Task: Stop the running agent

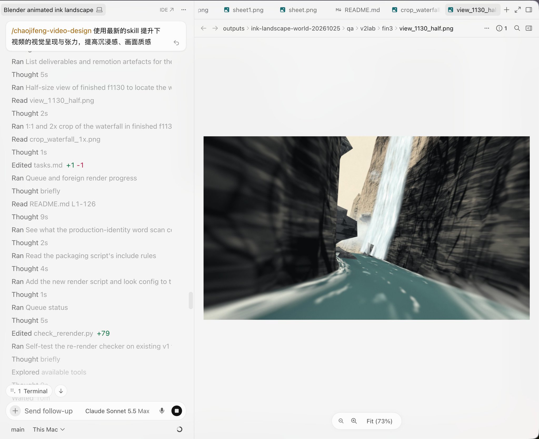Action: [177, 411]
